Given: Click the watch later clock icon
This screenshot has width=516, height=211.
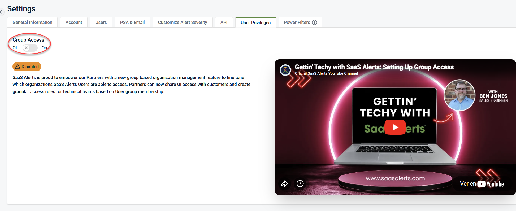Looking at the screenshot, I should [x=300, y=183].
